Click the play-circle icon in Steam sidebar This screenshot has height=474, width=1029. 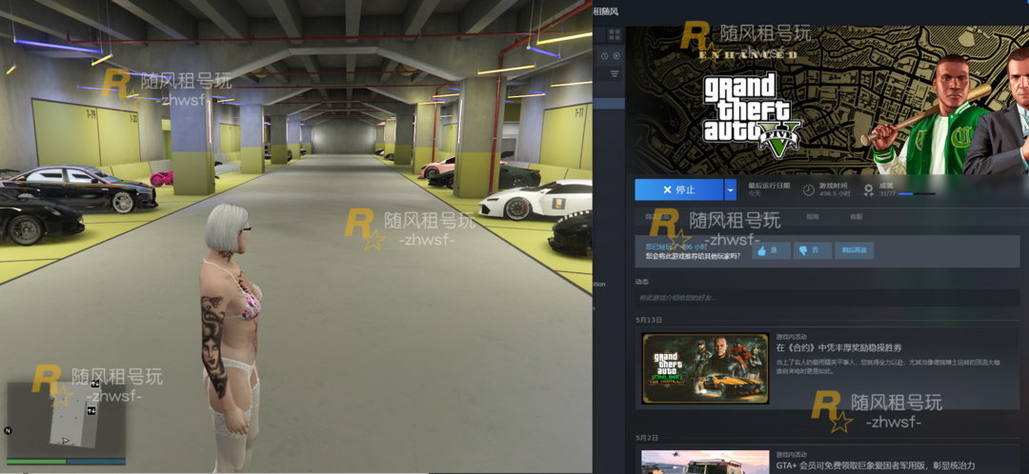(x=616, y=56)
